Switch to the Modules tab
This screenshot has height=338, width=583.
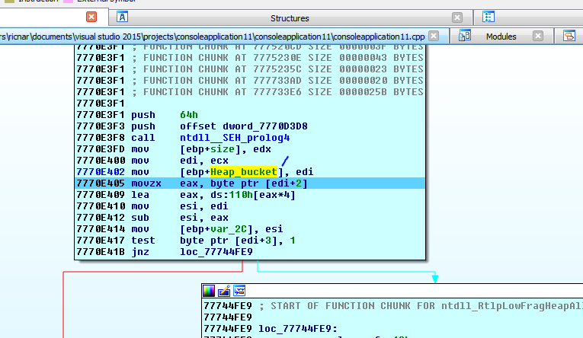[x=501, y=36]
